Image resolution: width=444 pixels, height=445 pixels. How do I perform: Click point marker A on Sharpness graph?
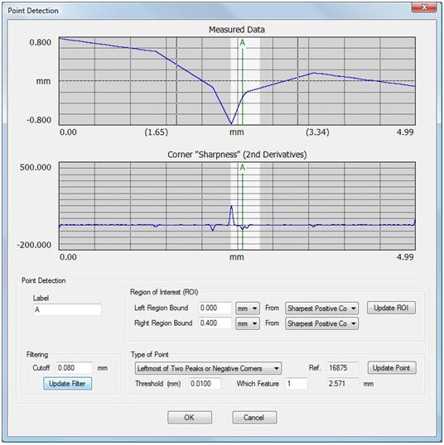click(242, 167)
